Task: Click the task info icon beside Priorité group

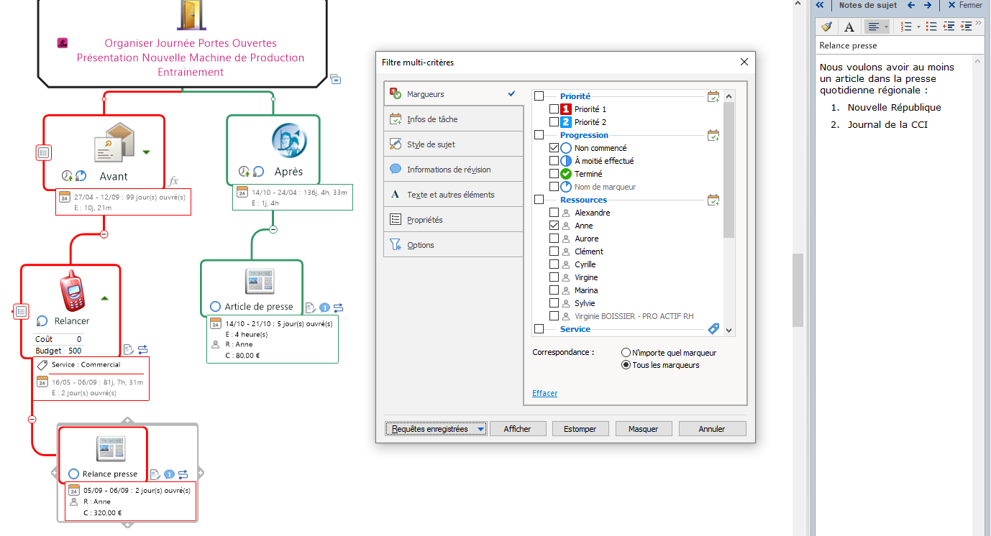Action: (x=713, y=96)
